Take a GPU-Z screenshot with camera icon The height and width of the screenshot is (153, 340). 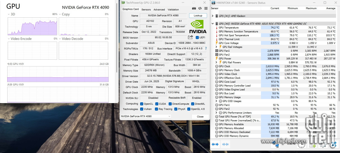click(194, 8)
